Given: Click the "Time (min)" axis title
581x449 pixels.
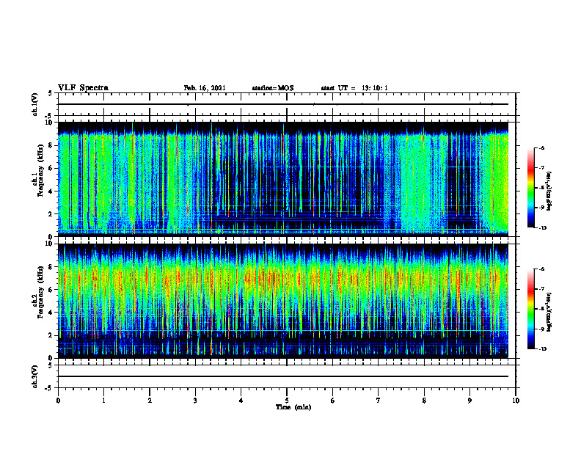Looking at the screenshot, I should click(x=293, y=407).
